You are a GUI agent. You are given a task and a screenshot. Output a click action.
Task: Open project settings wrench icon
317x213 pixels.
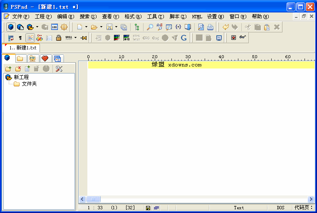point(59,69)
